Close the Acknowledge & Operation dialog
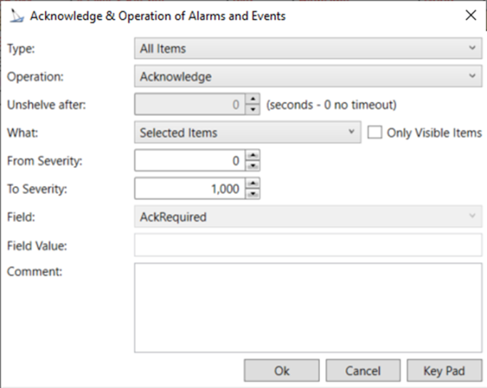Screen dimensions: 487x388 470,15
